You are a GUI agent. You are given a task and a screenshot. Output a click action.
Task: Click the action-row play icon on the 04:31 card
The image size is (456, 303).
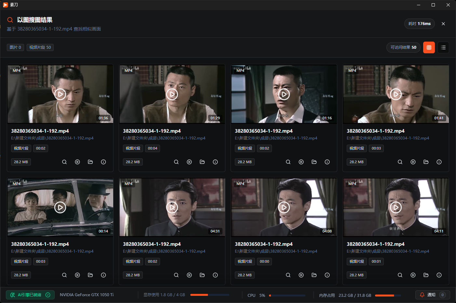pyautogui.click(x=189, y=275)
